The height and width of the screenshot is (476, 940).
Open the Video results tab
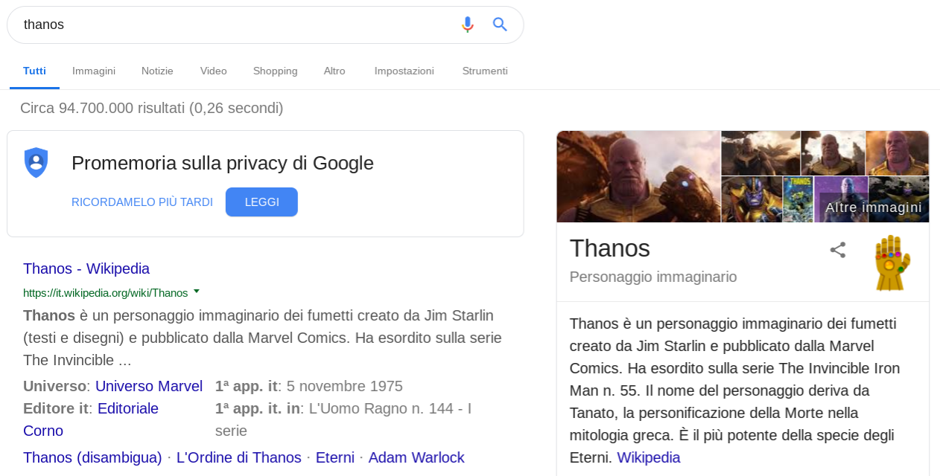pyautogui.click(x=213, y=71)
